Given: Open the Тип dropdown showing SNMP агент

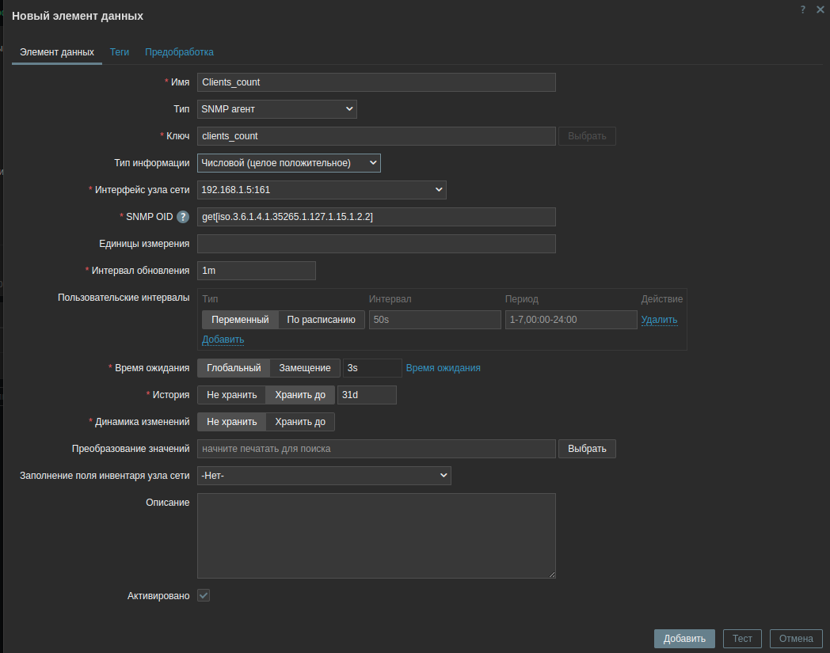Looking at the screenshot, I should pos(276,109).
